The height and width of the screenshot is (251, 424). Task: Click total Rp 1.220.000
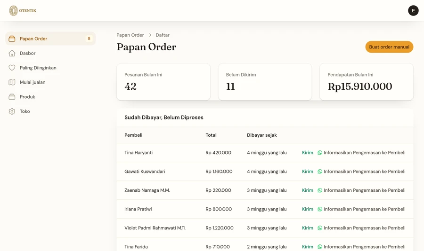pyautogui.click(x=219, y=228)
